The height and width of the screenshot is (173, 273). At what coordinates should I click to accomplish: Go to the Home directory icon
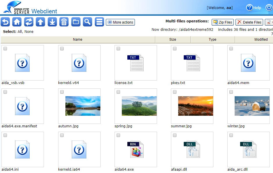[x=17, y=22]
